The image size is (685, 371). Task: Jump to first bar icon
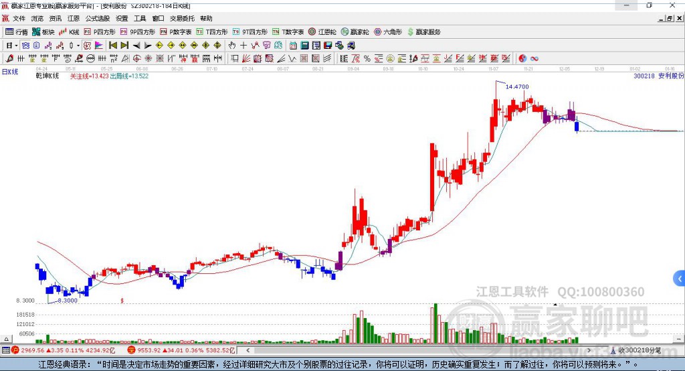click(x=113, y=46)
